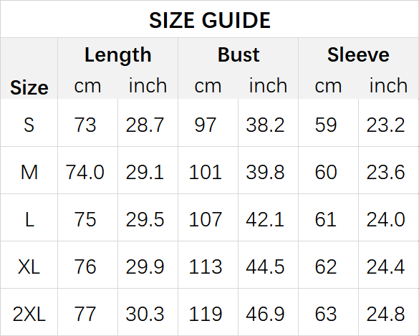The width and height of the screenshot is (419, 336).
Task: Select the Bust column header
Action: 239,55
